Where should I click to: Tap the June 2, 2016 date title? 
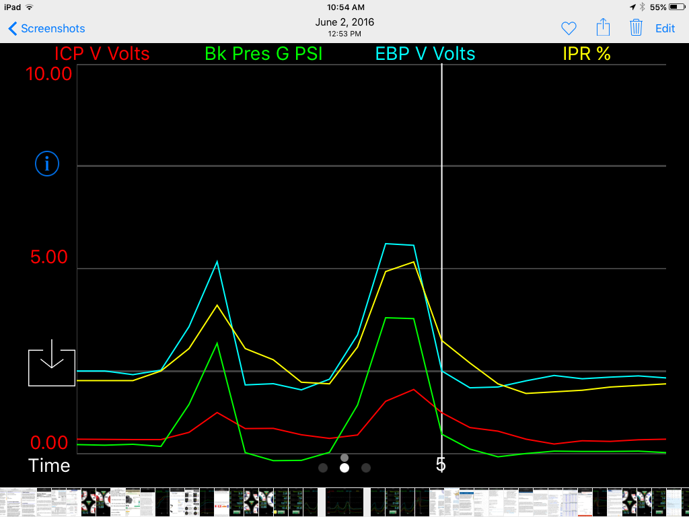pos(344,22)
